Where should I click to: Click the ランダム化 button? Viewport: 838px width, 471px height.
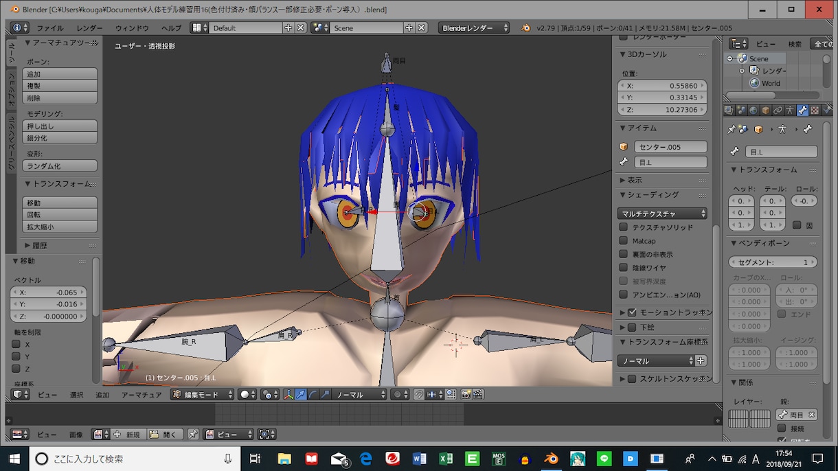tap(60, 166)
